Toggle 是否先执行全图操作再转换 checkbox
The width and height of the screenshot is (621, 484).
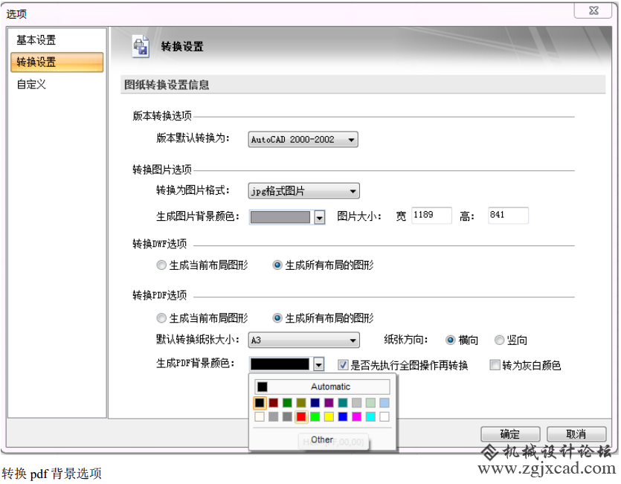click(343, 365)
